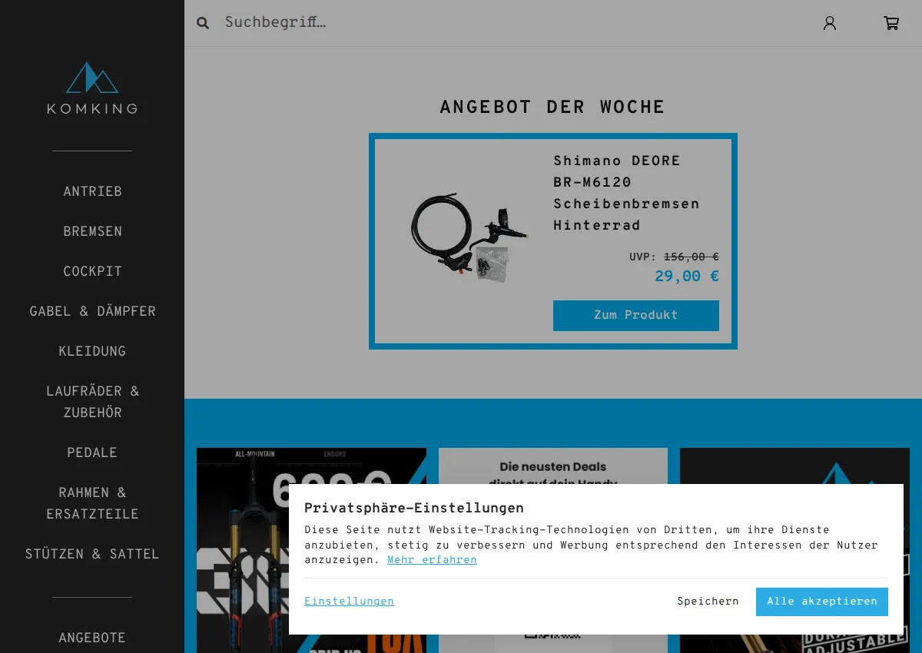Open the Shimano DEORE BR-M6120 product title
This screenshot has height=653, width=922.
(x=626, y=194)
